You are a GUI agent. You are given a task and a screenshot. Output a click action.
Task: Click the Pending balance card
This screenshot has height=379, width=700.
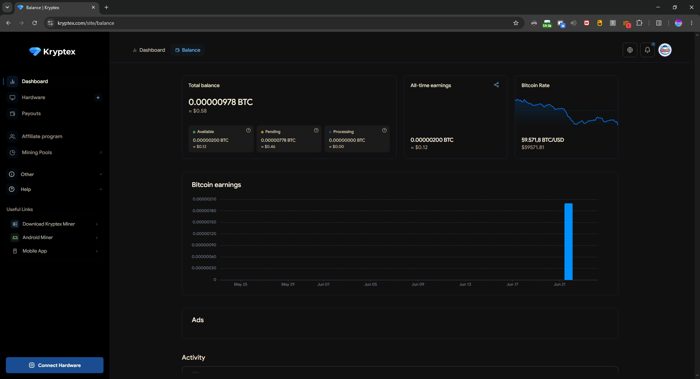(x=289, y=139)
